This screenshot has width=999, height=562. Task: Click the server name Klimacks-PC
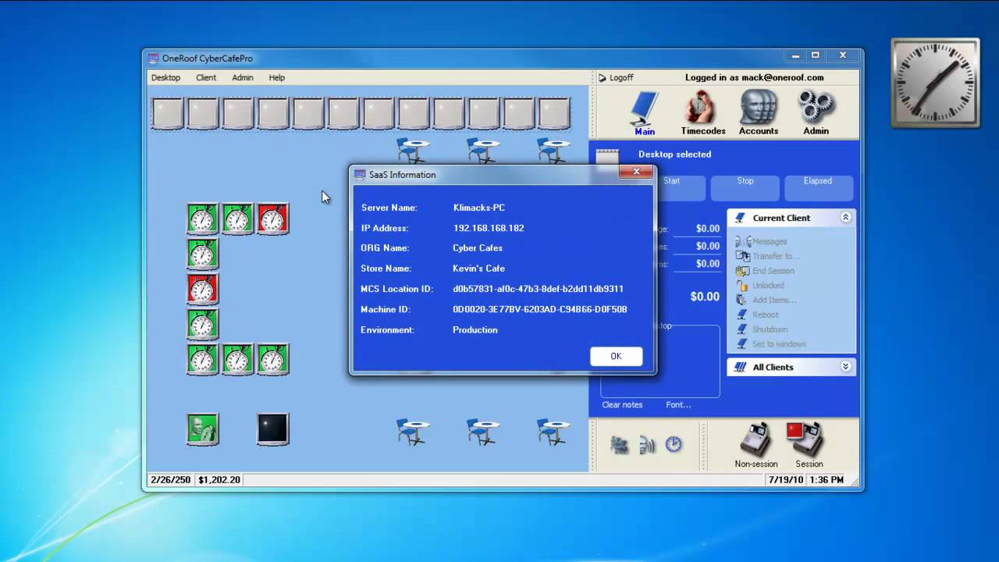coord(478,208)
